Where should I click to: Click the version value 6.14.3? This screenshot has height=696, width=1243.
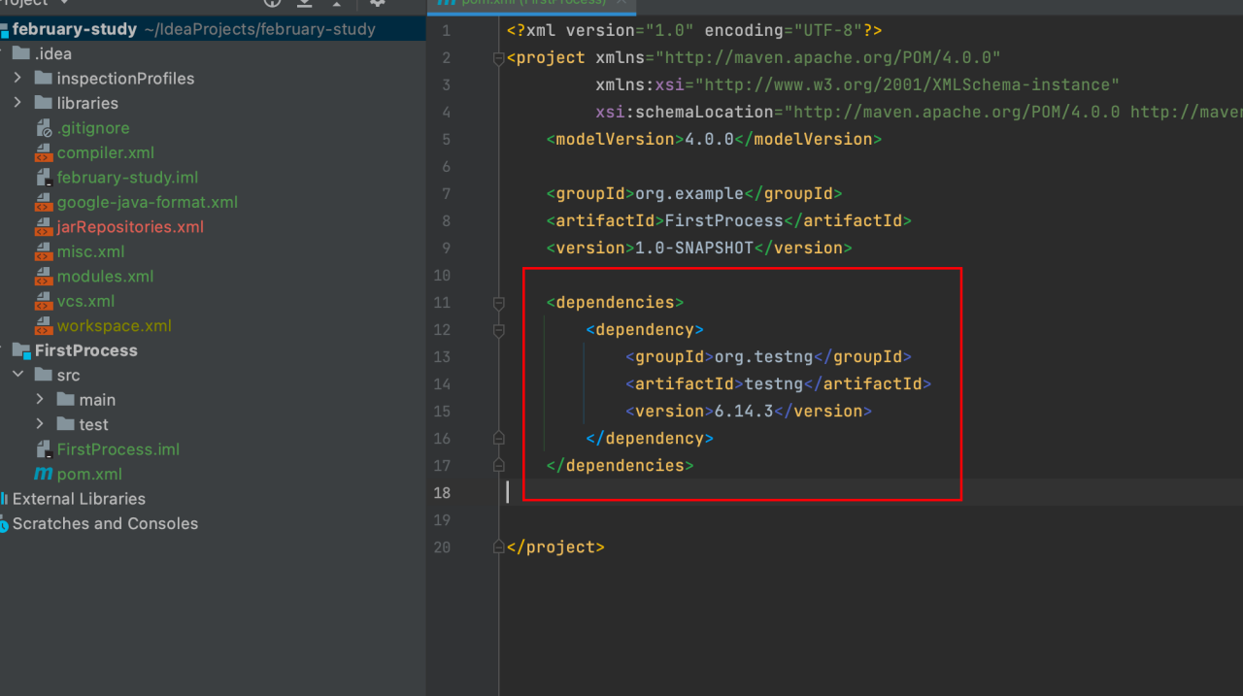click(744, 411)
